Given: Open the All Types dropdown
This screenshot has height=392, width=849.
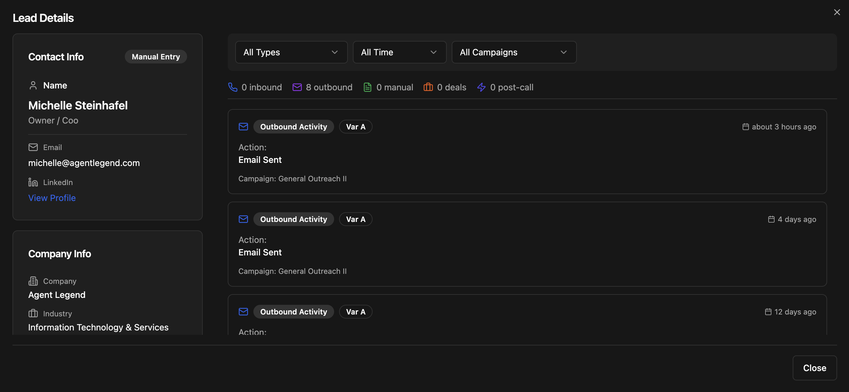Looking at the screenshot, I should coord(291,53).
